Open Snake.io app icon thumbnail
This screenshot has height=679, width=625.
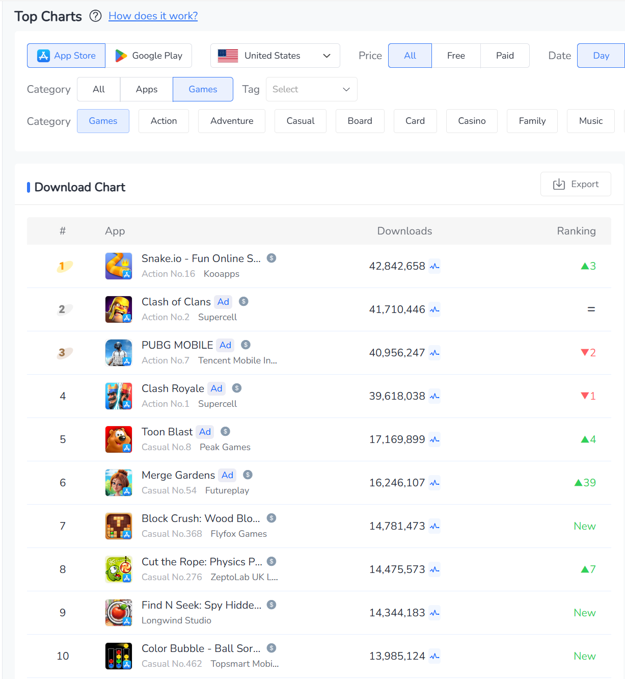[119, 266]
